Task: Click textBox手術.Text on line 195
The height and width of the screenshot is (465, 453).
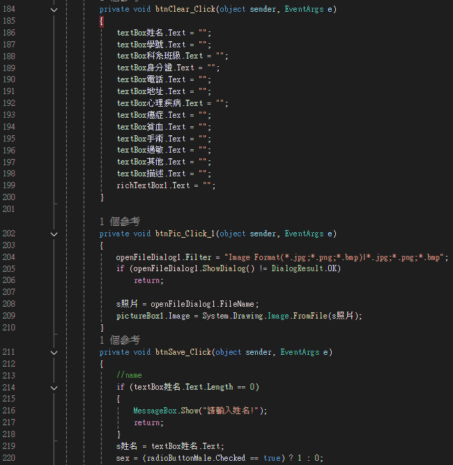Action: [151, 139]
